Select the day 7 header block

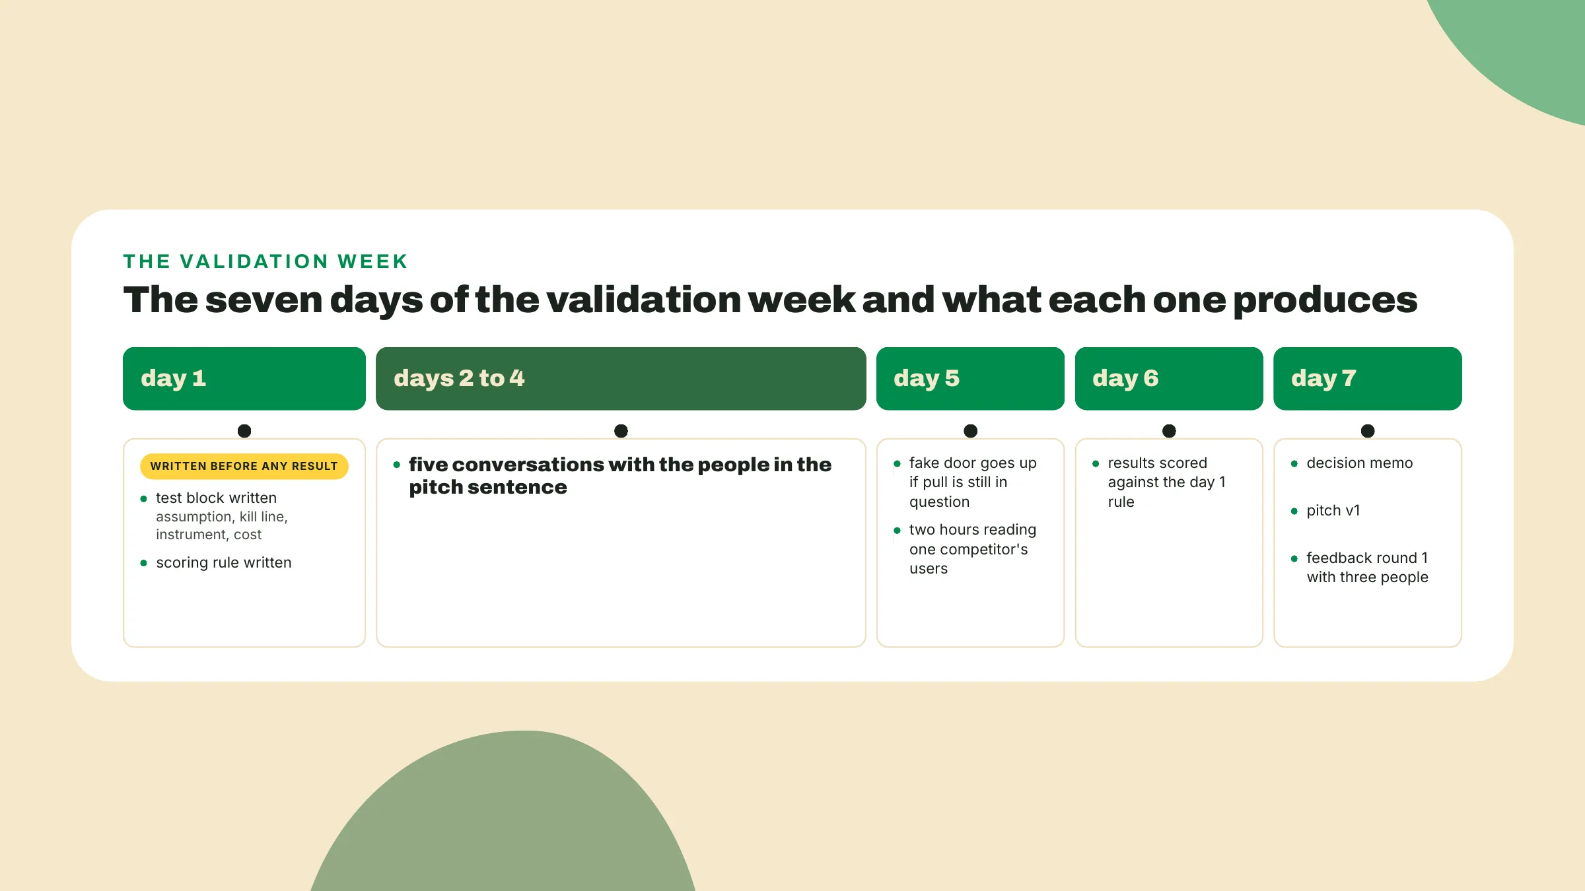pyautogui.click(x=1368, y=379)
